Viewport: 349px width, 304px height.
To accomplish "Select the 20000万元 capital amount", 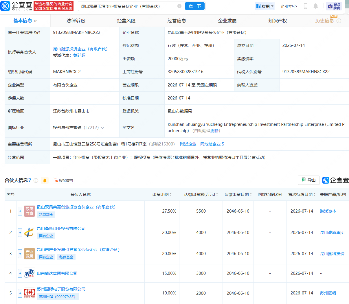I will pyautogui.click(x=178, y=59).
